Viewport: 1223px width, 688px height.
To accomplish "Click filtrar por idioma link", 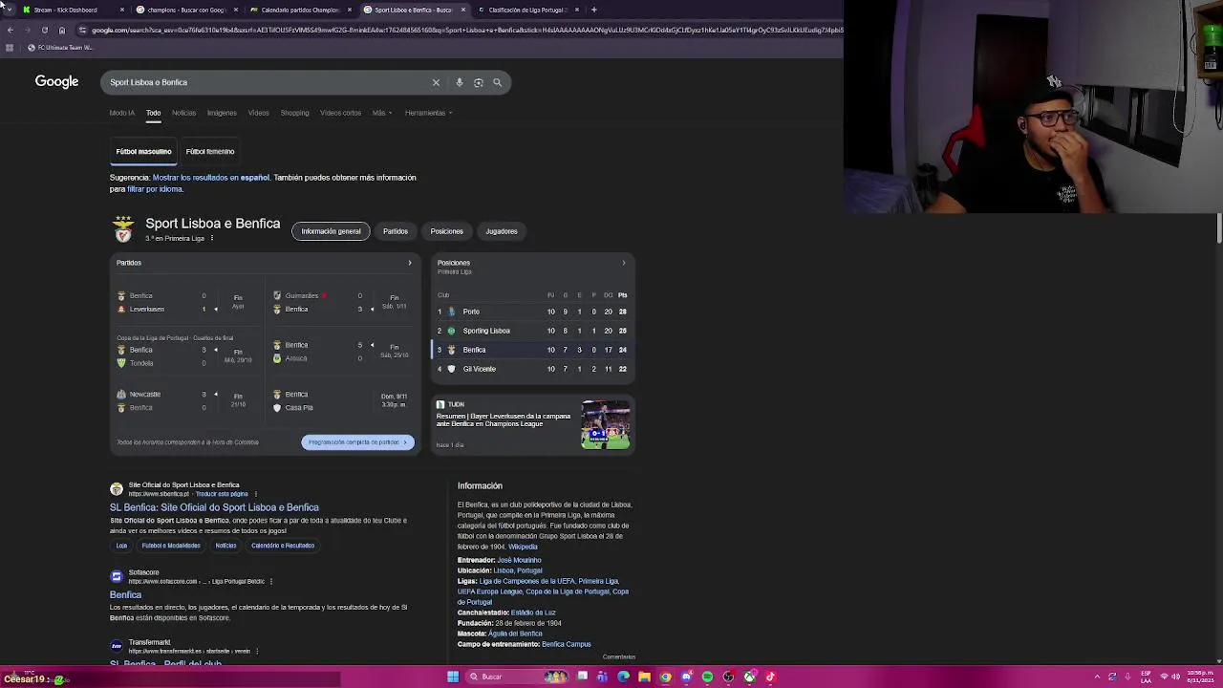I will tap(155, 189).
